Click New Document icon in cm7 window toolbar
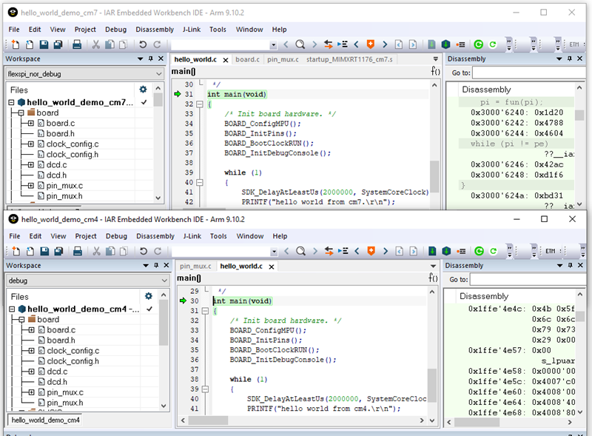Screen dimensions: 592x436 [16, 44]
